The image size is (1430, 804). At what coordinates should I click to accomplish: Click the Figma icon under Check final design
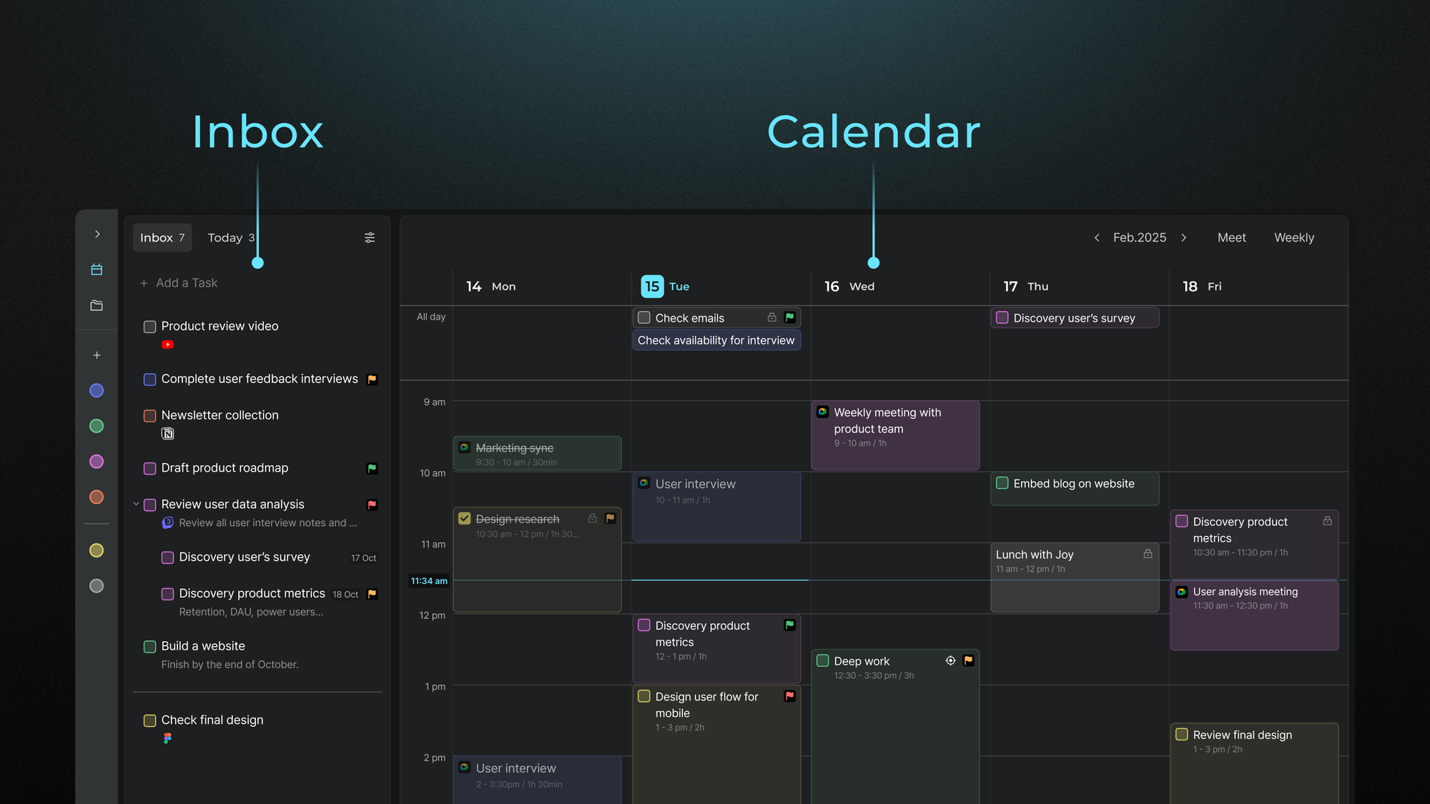click(167, 738)
